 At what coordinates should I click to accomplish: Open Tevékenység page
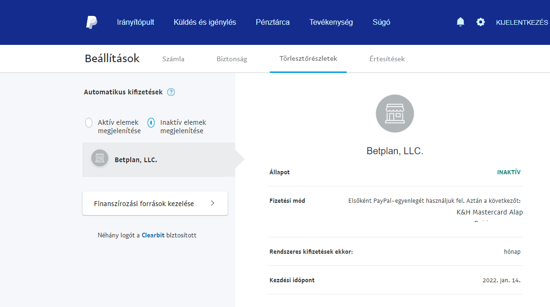[331, 22]
